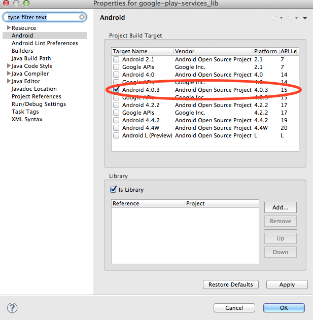The height and width of the screenshot is (320, 313).
Task: Click API level 20 in Android 4.4W row
Action: [x=284, y=128]
